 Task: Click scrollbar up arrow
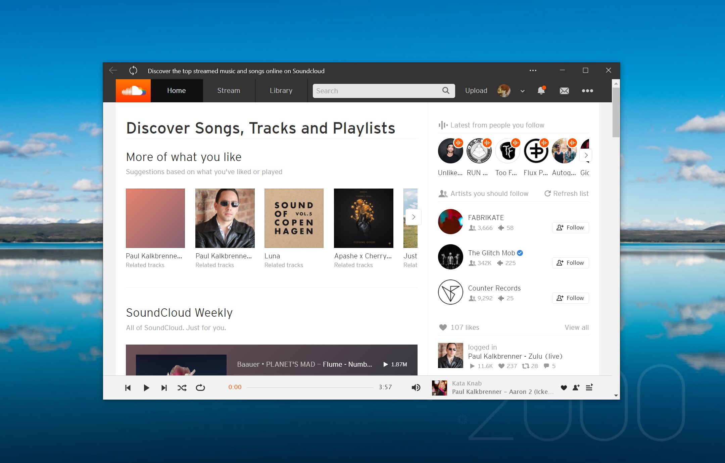point(616,83)
